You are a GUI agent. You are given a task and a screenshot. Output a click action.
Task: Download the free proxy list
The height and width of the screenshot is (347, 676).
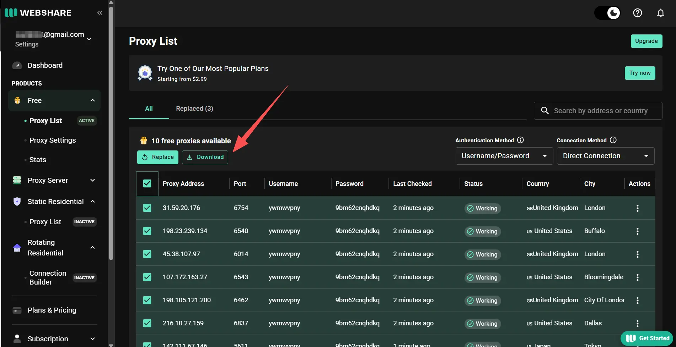pyautogui.click(x=205, y=157)
